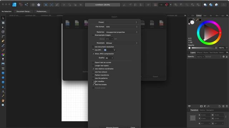Image resolution: width=229 pixels, height=128 pixels.
Task: Enable Longer text spans checkbox
Action: 93,65
